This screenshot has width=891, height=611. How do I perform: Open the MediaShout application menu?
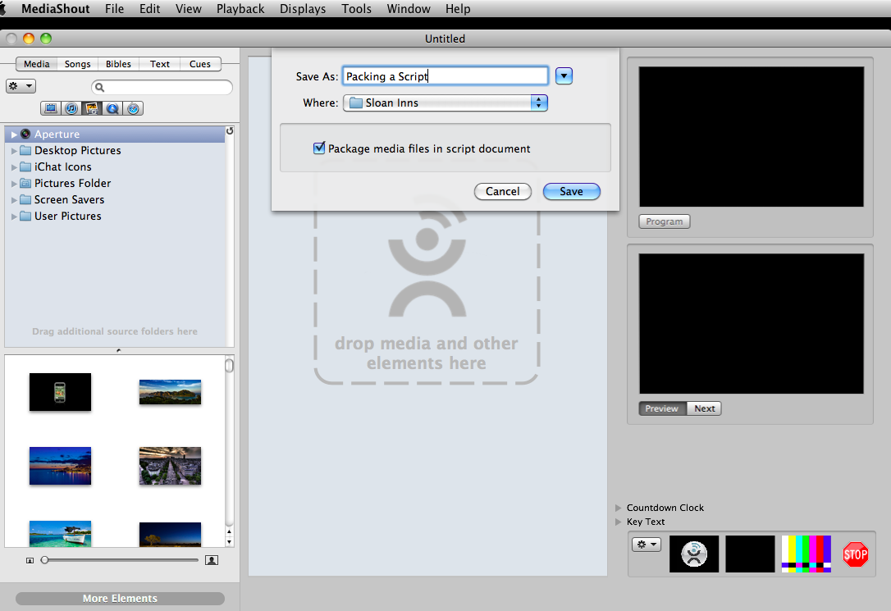point(56,9)
